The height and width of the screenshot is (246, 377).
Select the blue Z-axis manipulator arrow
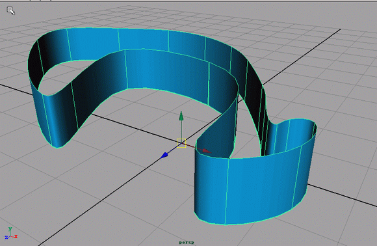pos(164,156)
